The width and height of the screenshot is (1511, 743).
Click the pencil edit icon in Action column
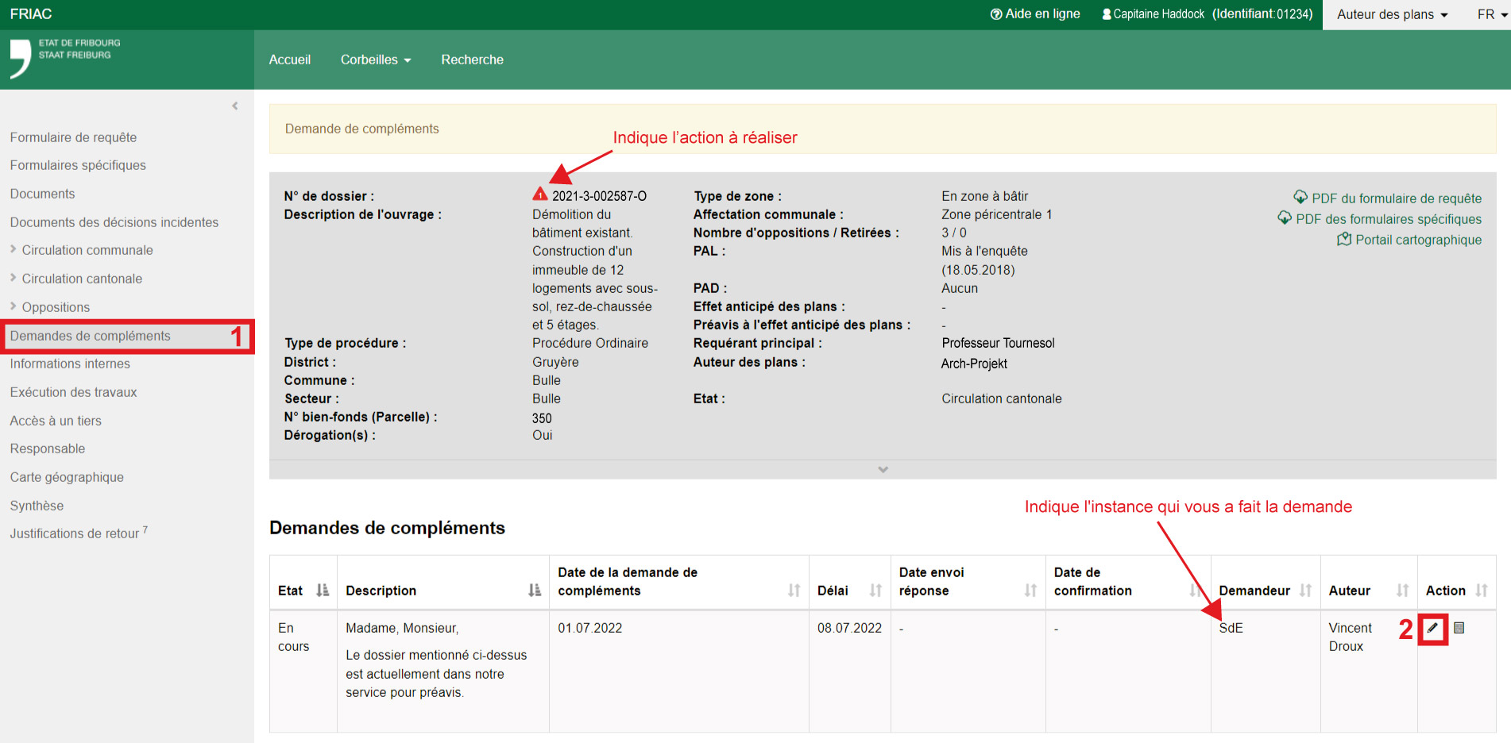(1432, 628)
